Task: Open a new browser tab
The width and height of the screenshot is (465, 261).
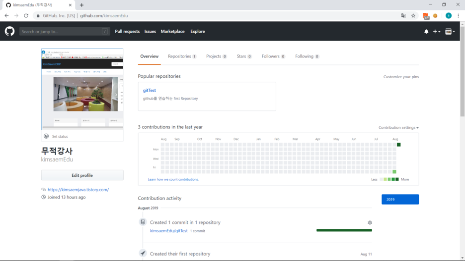Action: coord(81,5)
